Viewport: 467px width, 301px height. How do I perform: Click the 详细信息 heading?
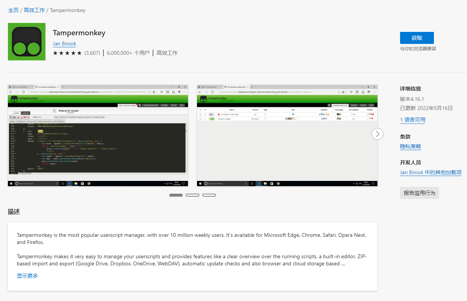coord(411,89)
